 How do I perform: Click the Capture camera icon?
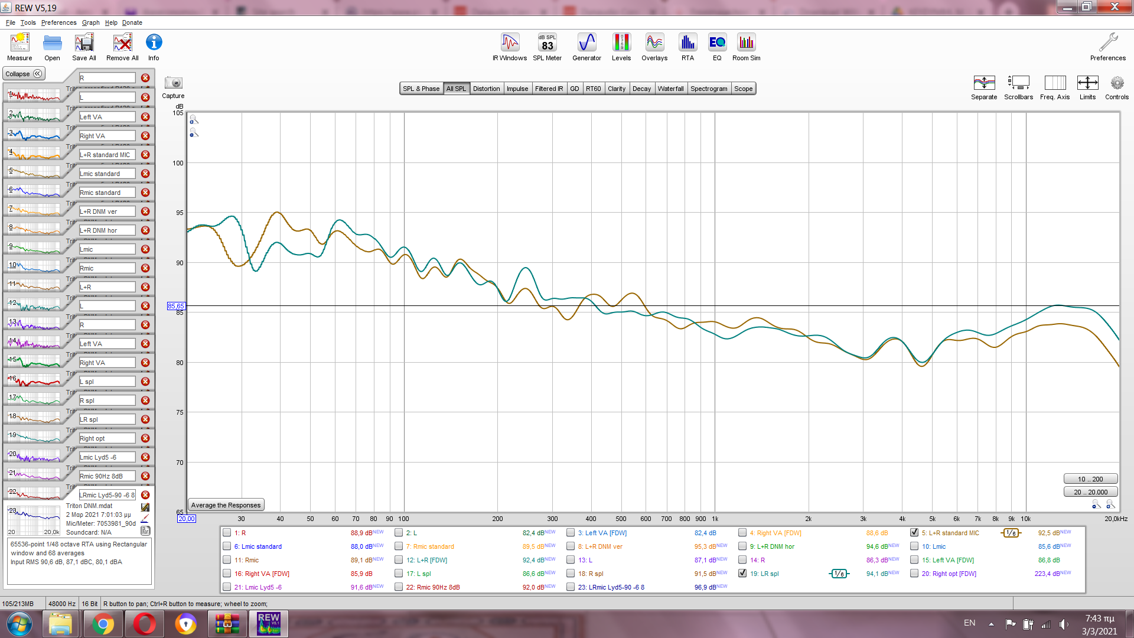pos(173,83)
